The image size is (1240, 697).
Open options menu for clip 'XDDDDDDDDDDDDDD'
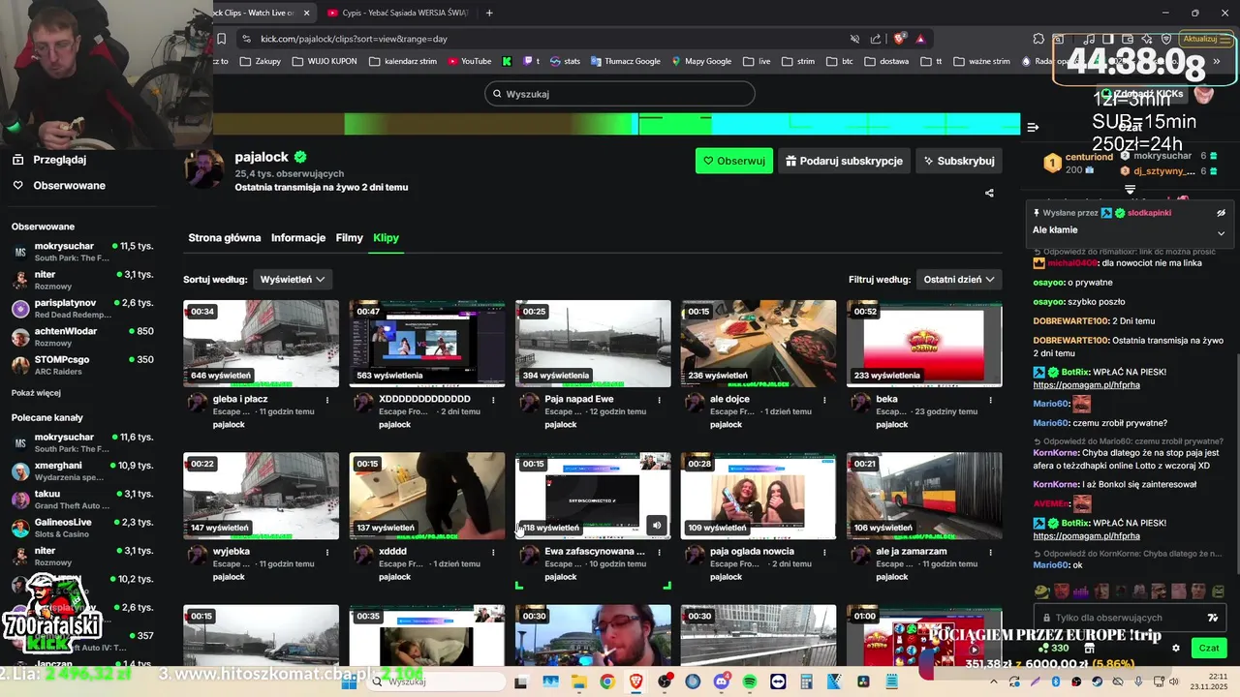[493, 399]
